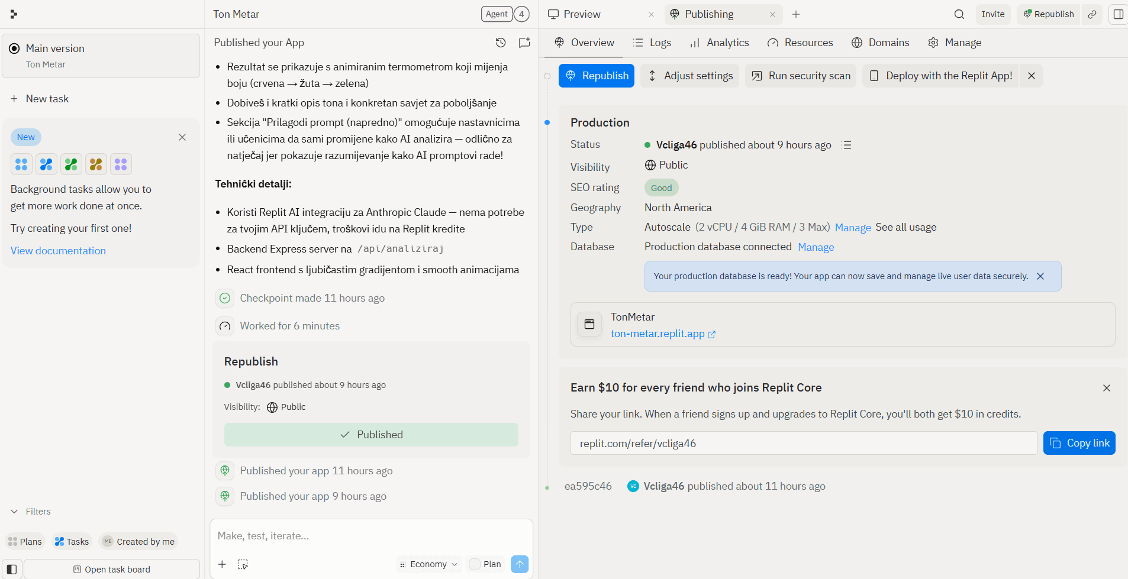
Task: Open View documentation link
Action: pos(58,251)
